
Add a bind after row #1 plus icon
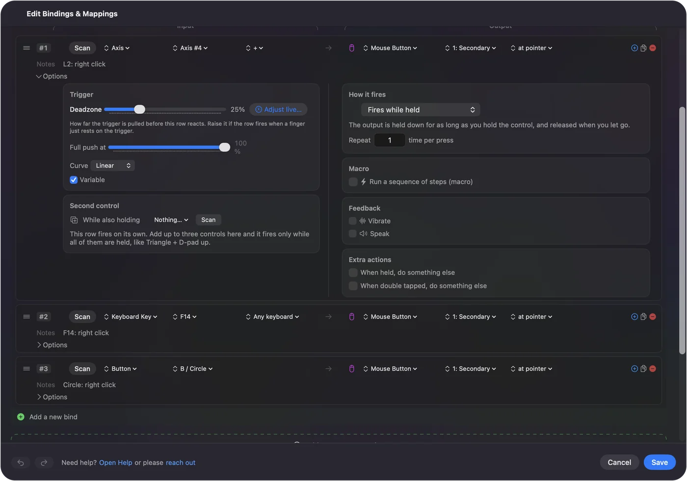pos(634,48)
